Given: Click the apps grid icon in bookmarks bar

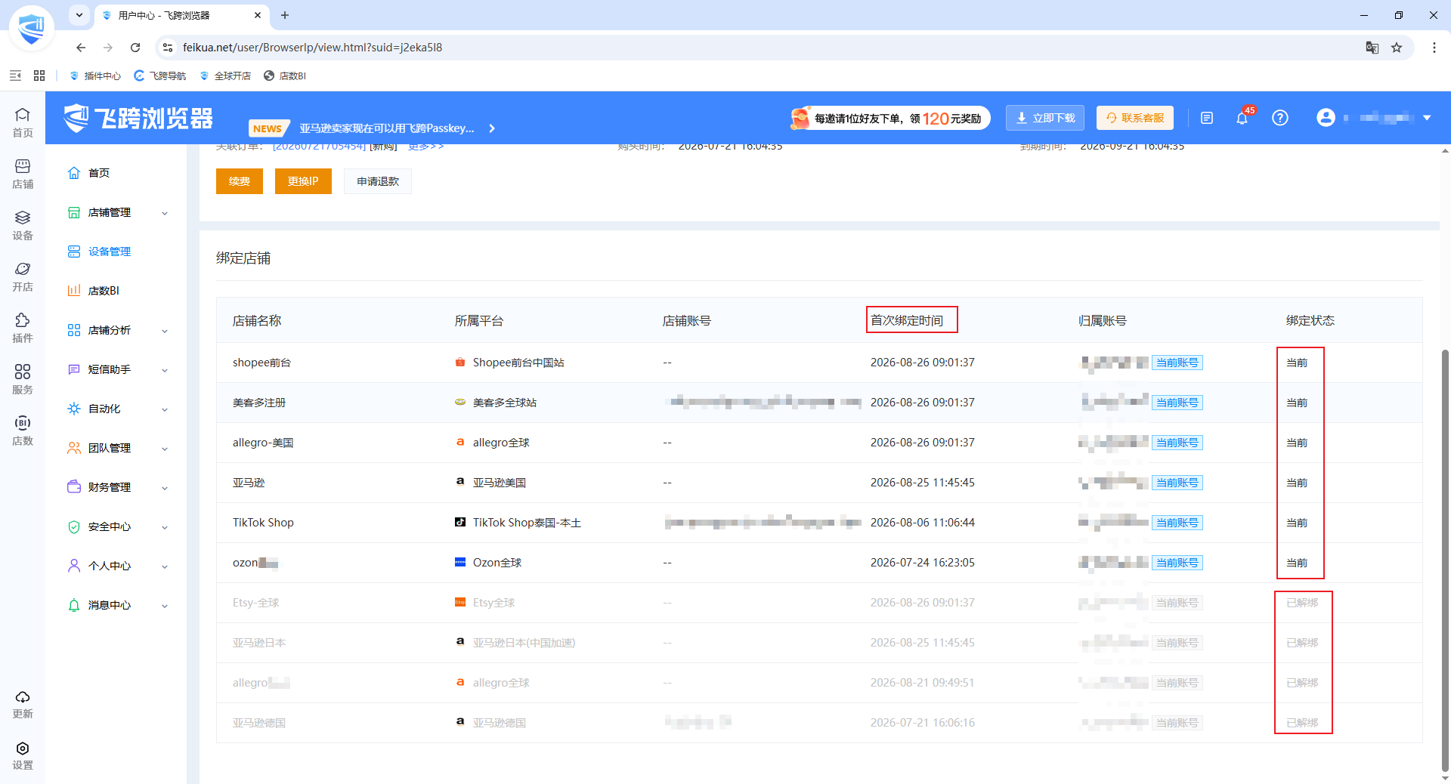Looking at the screenshot, I should [x=39, y=76].
